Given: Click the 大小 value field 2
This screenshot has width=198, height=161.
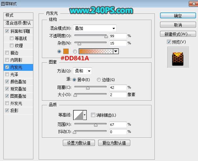Looking at the screenshot, I should point(118,95).
